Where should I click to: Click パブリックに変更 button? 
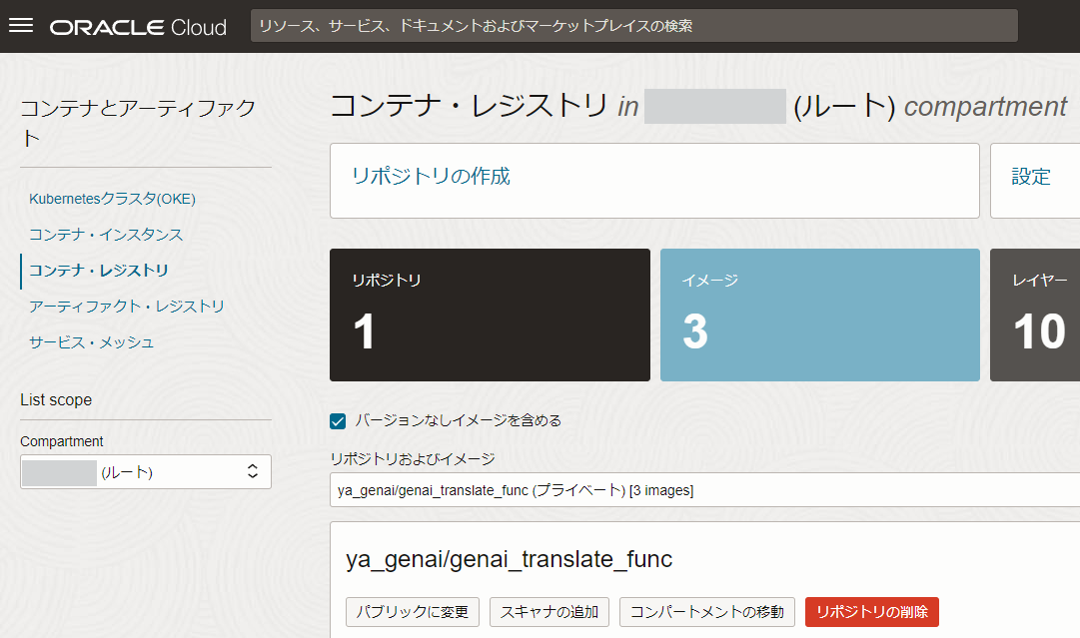(x=413, y=612)
